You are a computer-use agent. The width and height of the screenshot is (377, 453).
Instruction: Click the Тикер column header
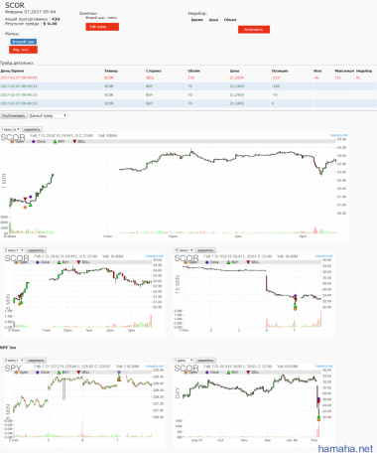(111, 71)
